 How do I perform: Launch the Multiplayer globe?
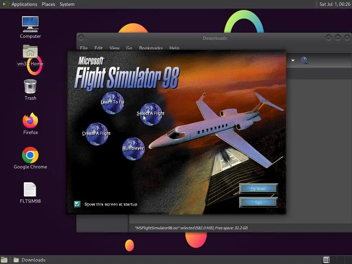coord(133,148)
